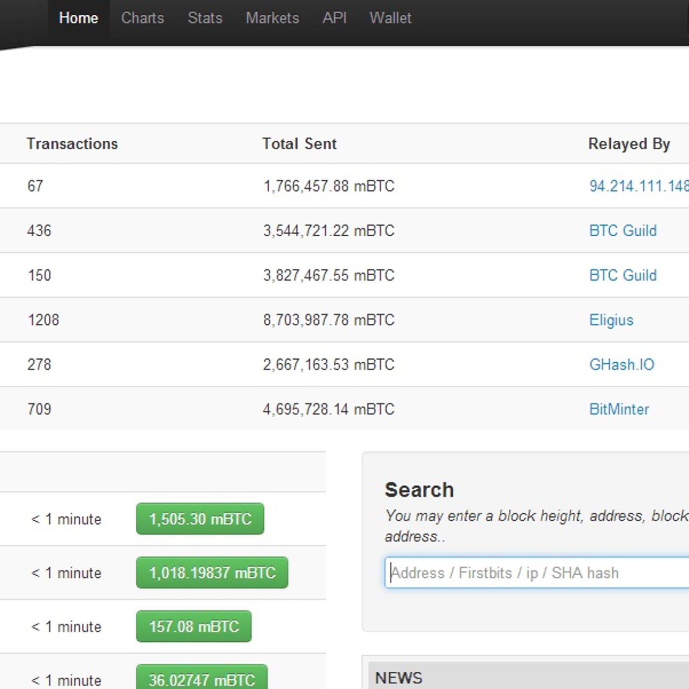The height and width of the screenshot is (689, 689).
Task: Navigate to the Markets section
Action: 272,18
